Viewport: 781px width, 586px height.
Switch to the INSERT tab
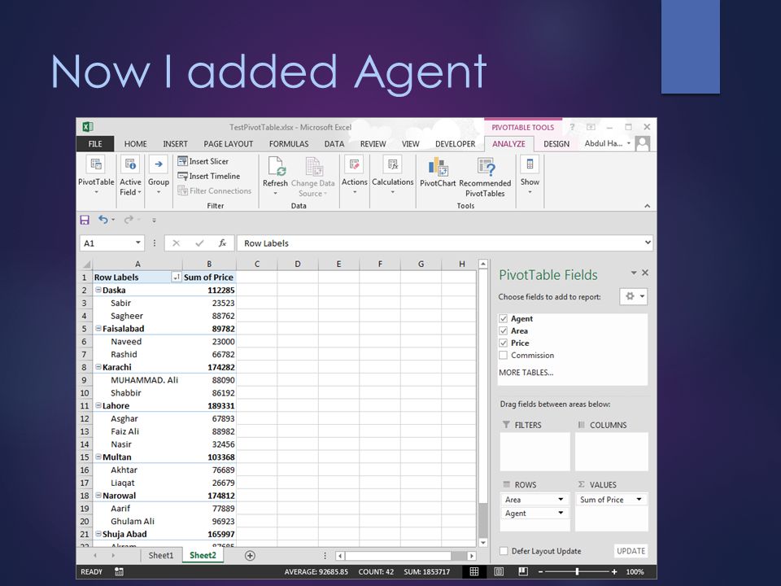click(x=176, y=143)
